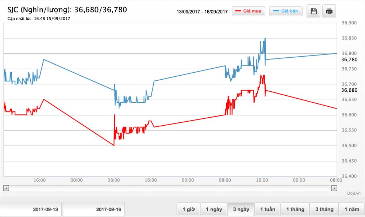This screenshot has height=217, width=365.
Task: Click the 36,500 y-axis label
Action: click(349, 146)
